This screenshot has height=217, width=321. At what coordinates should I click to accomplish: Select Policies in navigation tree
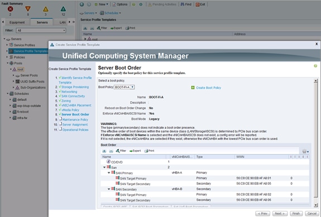pyautogui.click(x=19, y=57)
